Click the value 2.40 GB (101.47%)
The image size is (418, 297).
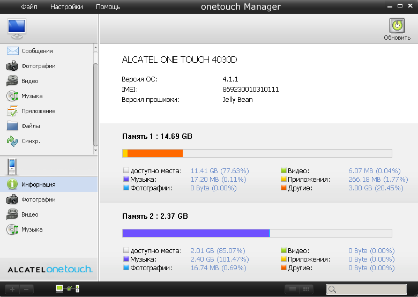[x=219, y=259]
